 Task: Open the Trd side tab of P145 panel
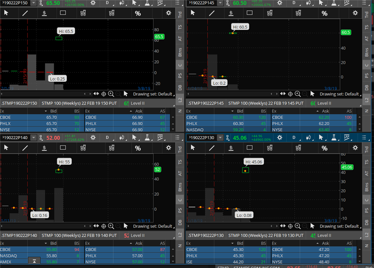[x=367, y=14]
